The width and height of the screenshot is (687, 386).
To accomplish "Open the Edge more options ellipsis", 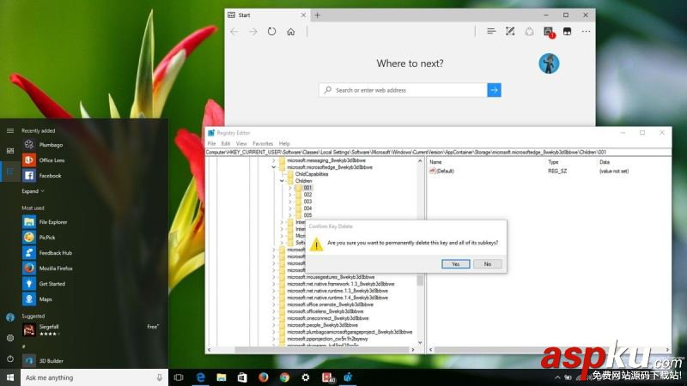I will click(586, 32).
